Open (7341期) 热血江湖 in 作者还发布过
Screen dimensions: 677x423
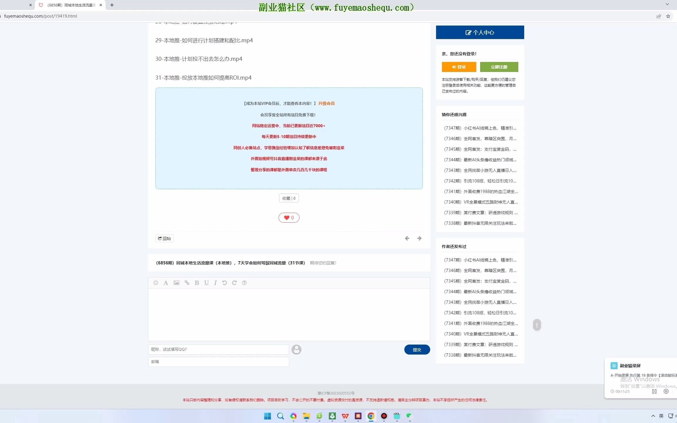[481, 323]
